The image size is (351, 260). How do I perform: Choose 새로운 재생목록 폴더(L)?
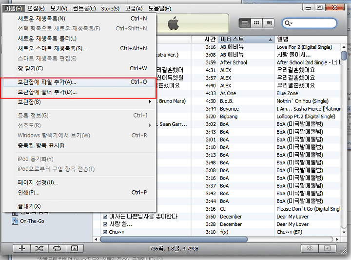pyautogui.click(x=79, y=39)
